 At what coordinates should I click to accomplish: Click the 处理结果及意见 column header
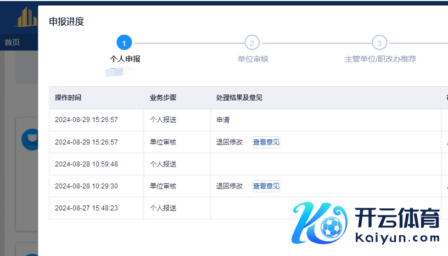239,98
